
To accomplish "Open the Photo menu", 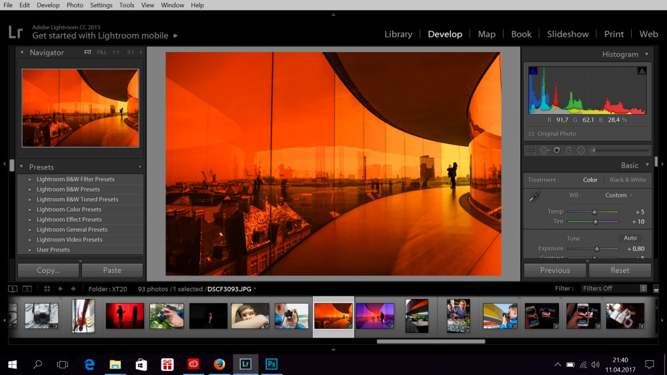I will [75, 5].
